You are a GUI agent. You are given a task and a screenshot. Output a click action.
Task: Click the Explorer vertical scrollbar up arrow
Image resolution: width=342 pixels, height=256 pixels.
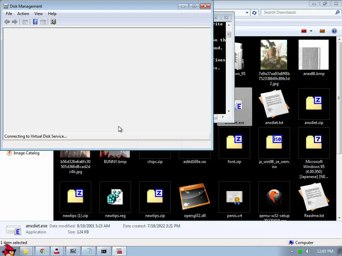pos(339,39)
